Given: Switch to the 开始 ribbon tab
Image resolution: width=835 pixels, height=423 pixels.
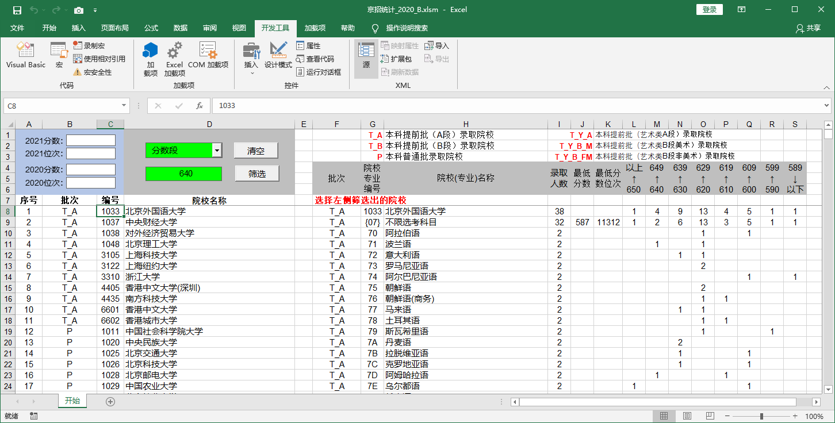Looking at the screenshot, I should click(49, 28).
